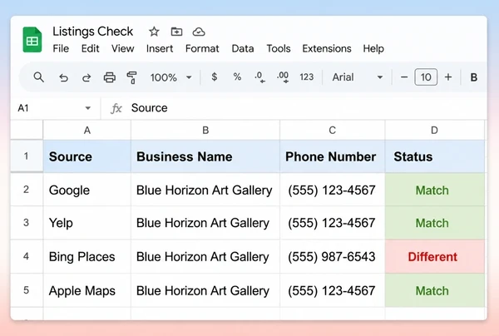Open the search menus magnifier
This screenshot has width=499, height=336.
click(39, 77)
